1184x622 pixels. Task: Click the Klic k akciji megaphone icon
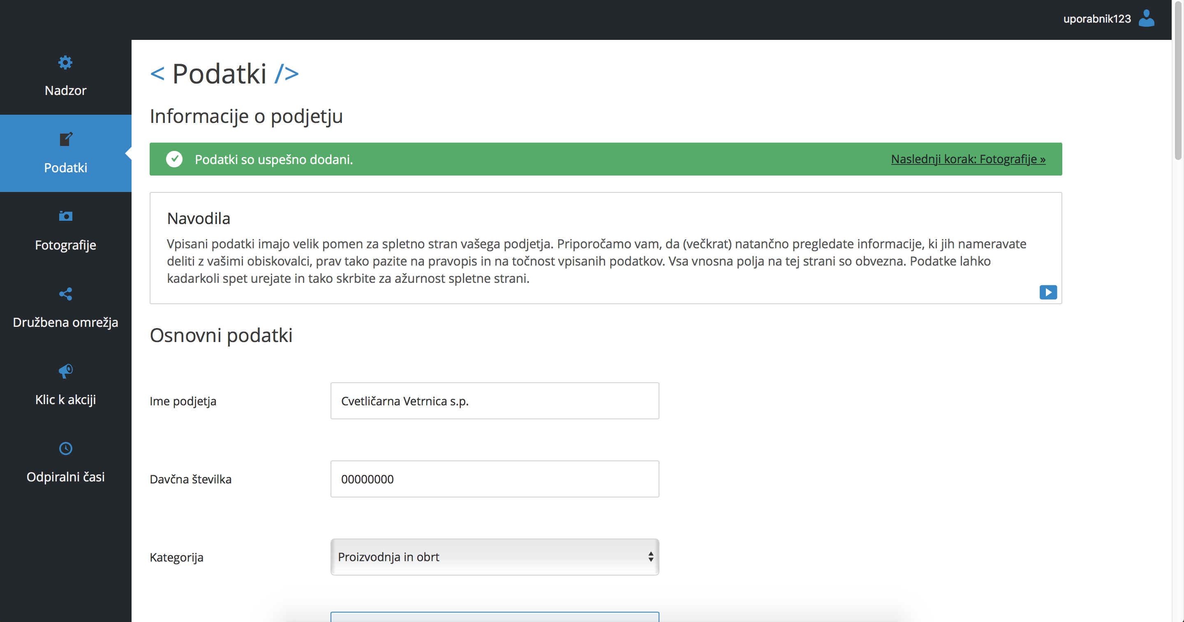tap(66, 371)
